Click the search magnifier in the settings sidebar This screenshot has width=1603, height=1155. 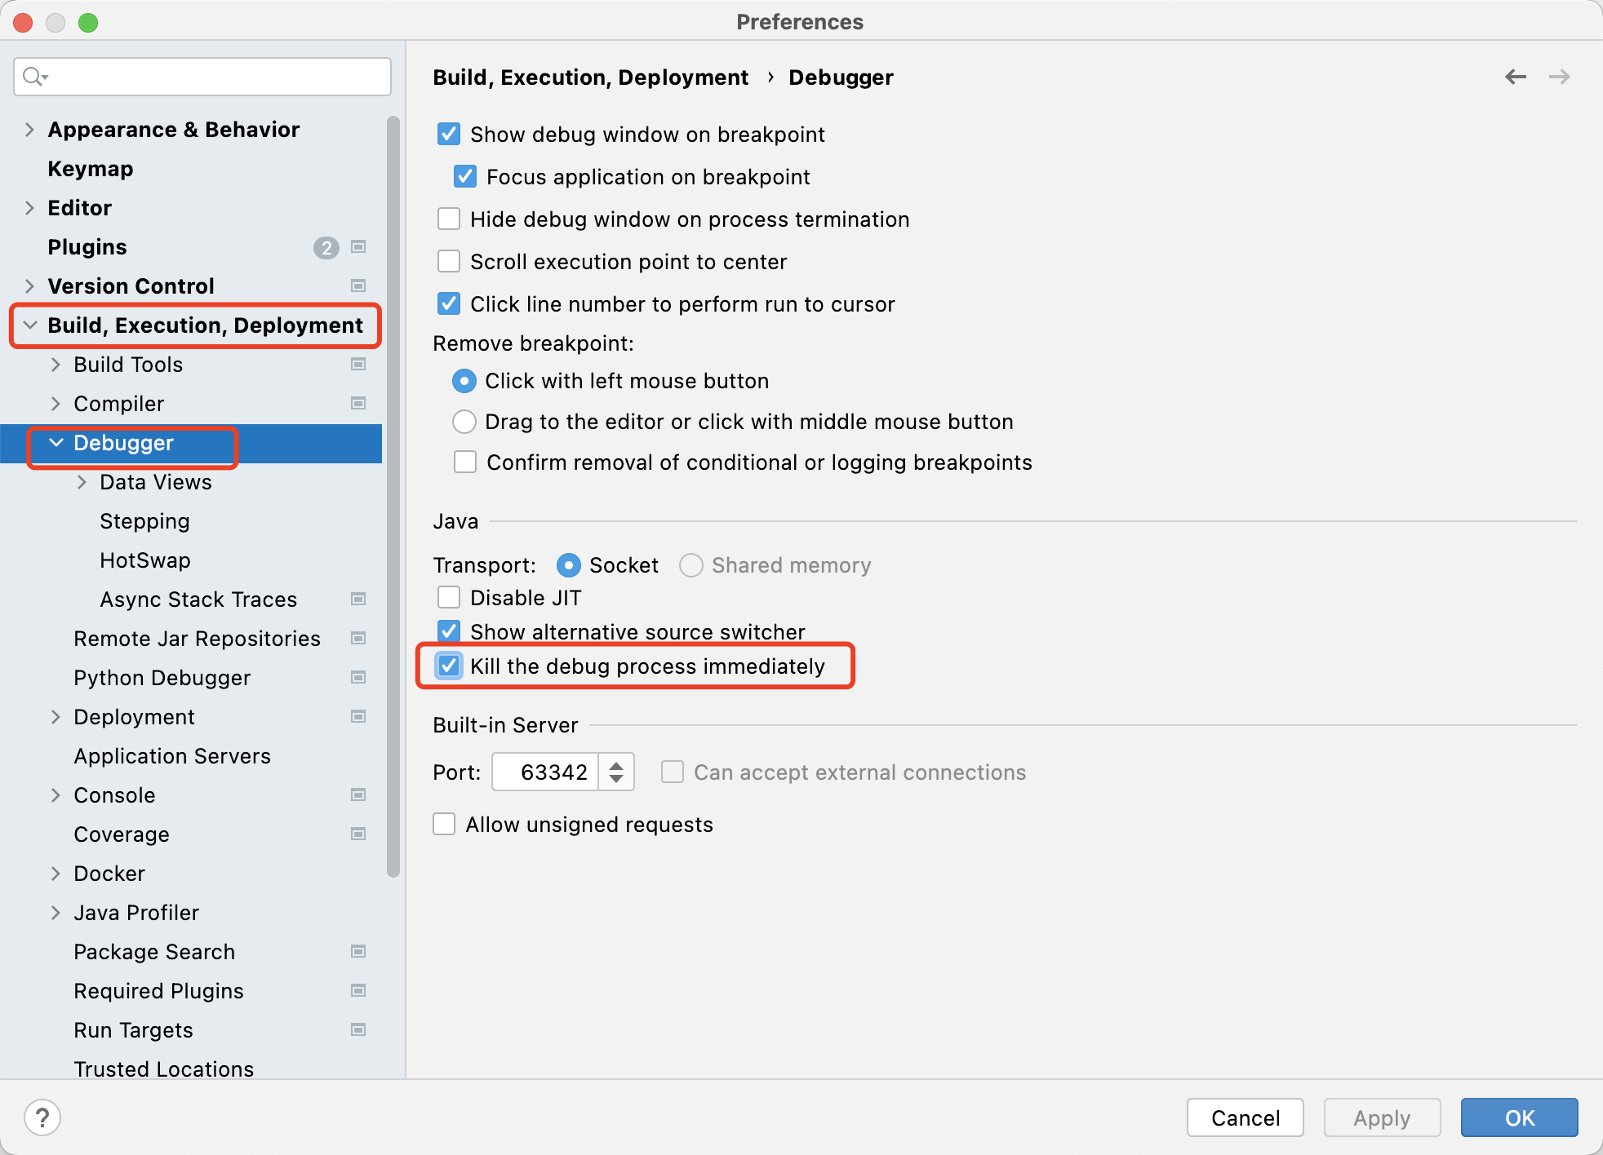click(34, 76)
